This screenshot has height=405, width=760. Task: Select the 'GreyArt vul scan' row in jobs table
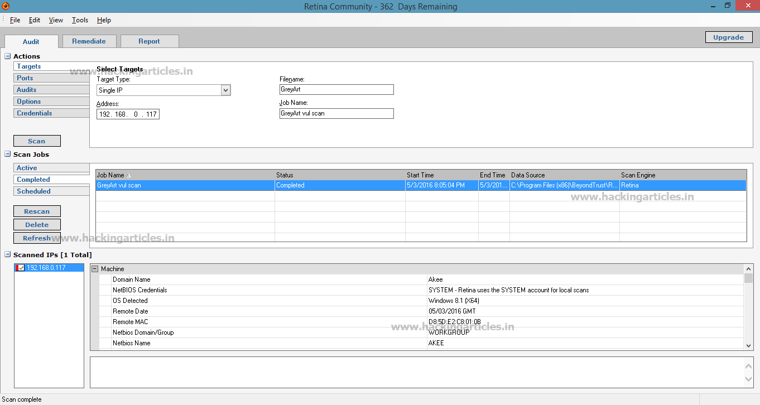[x=421, y=185]
